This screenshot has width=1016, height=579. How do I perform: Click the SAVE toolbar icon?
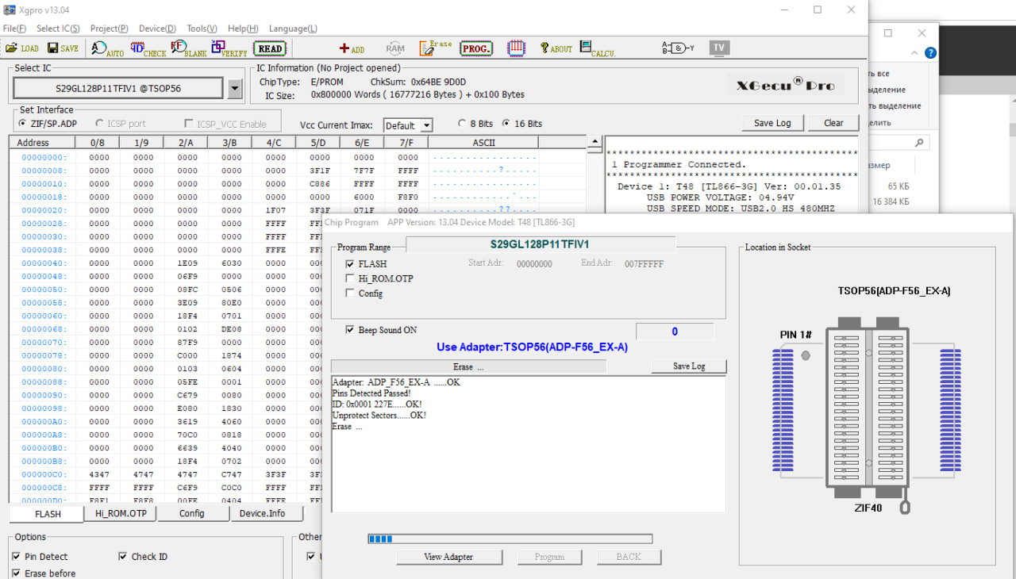click(x=63, y=48)
